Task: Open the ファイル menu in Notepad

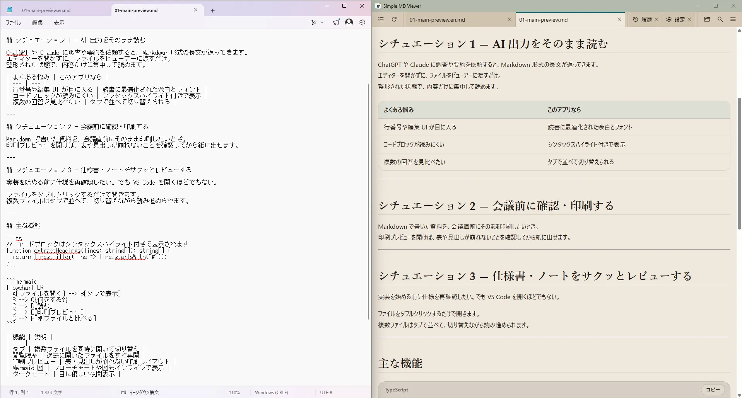Action: pyautogui.click(x=13, y=23)
